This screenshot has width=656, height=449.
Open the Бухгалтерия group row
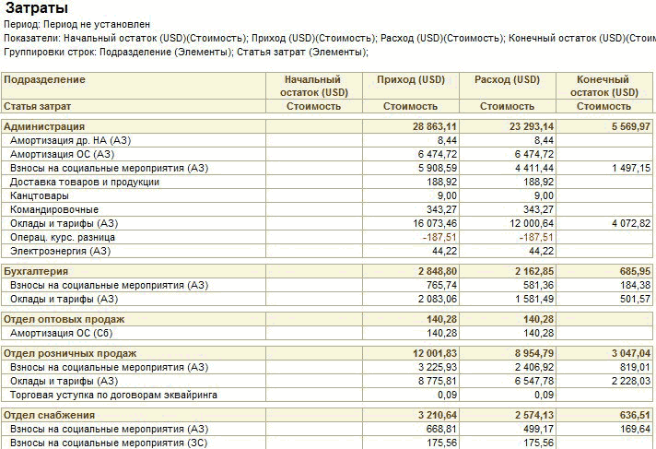pyautogui.click(x=39, y=271)
